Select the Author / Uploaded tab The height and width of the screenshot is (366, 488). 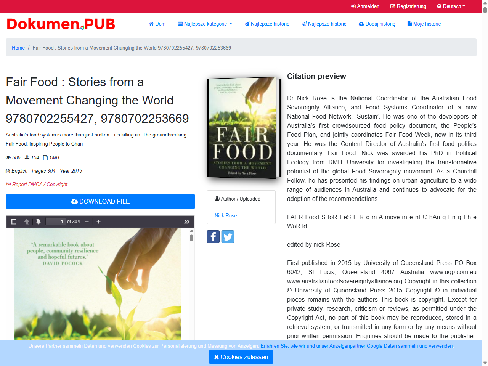pyautogui.click(x=241, y=199)
